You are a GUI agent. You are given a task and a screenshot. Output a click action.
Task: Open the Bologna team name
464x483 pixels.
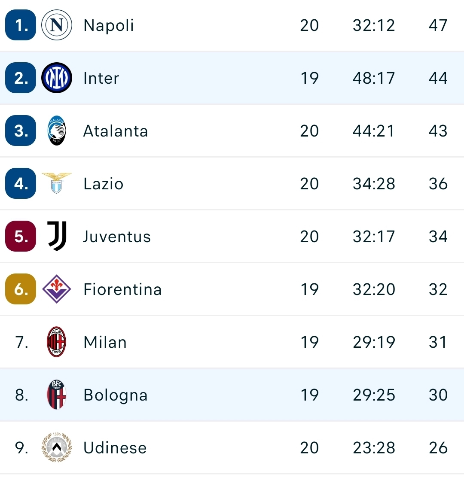point(115,395)
